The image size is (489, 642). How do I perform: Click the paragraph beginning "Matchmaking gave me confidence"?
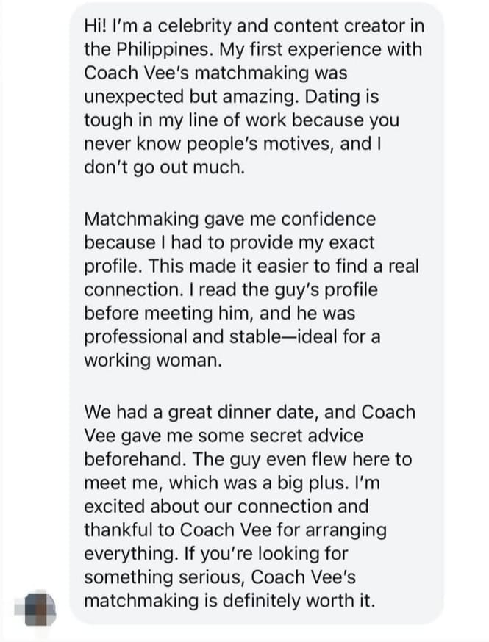point(251,289)
